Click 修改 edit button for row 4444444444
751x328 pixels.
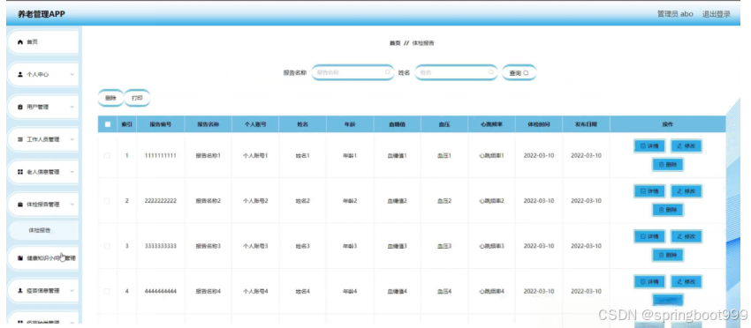(x=686, y=281)
